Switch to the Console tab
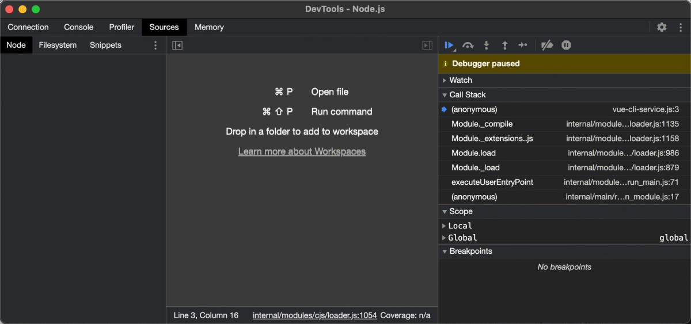Image resolution: width=691 pixels, height=324 pixels. (x=79, y=27)
